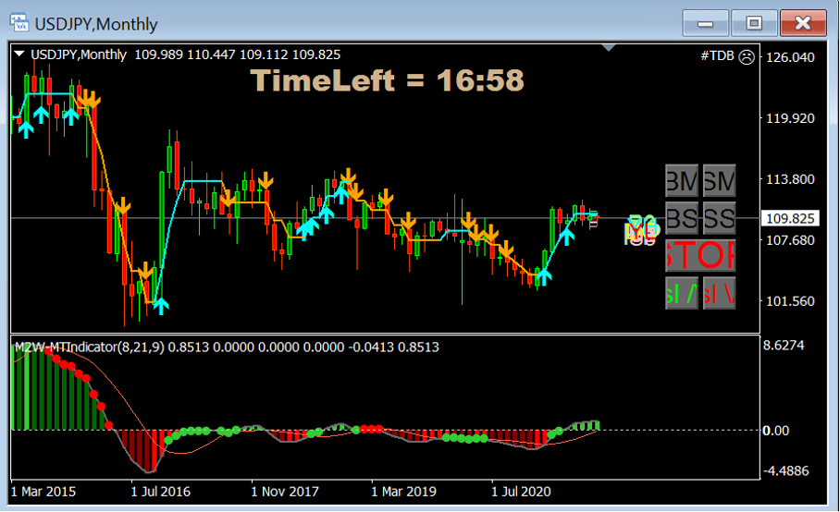Click the cyan up arrow near 2020 low
840x512 pixels.
(x=544, y=277)
